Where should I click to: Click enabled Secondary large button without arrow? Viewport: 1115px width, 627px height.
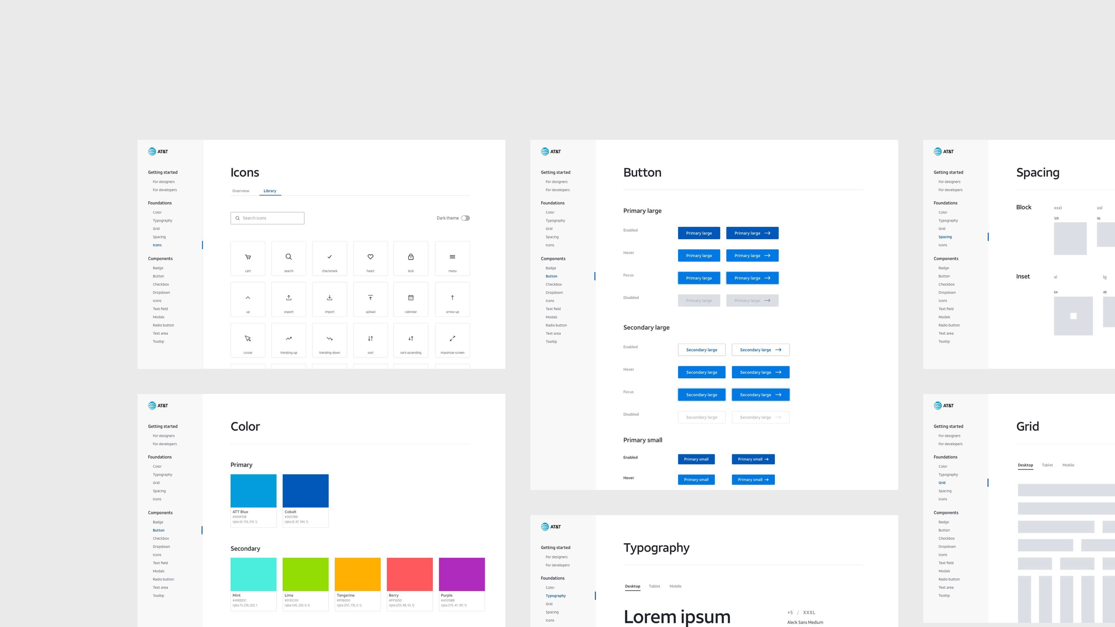(x=702, y=349)
